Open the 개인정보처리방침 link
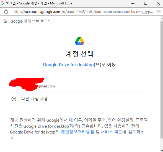The height and width of the screenshot is (152, 163). coord(77,132)
